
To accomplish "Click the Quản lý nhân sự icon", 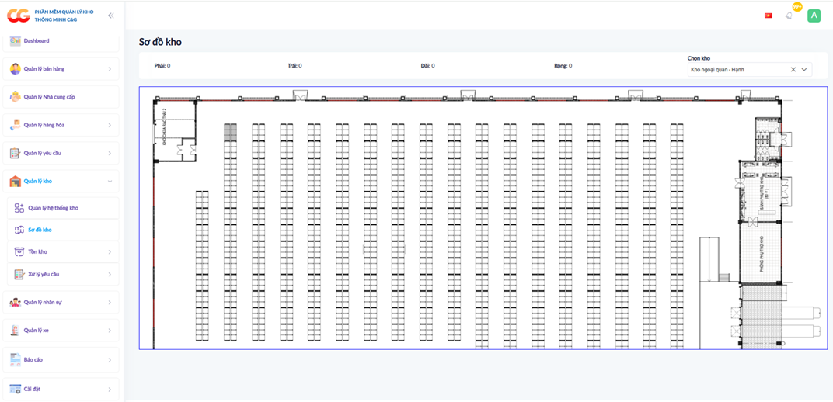I will tap(15, 303).
